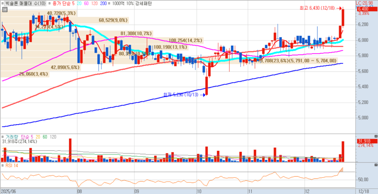378x194 pixels.
Task: Click the 200-day moving average legend number
Action: click(x=103, y=4)
